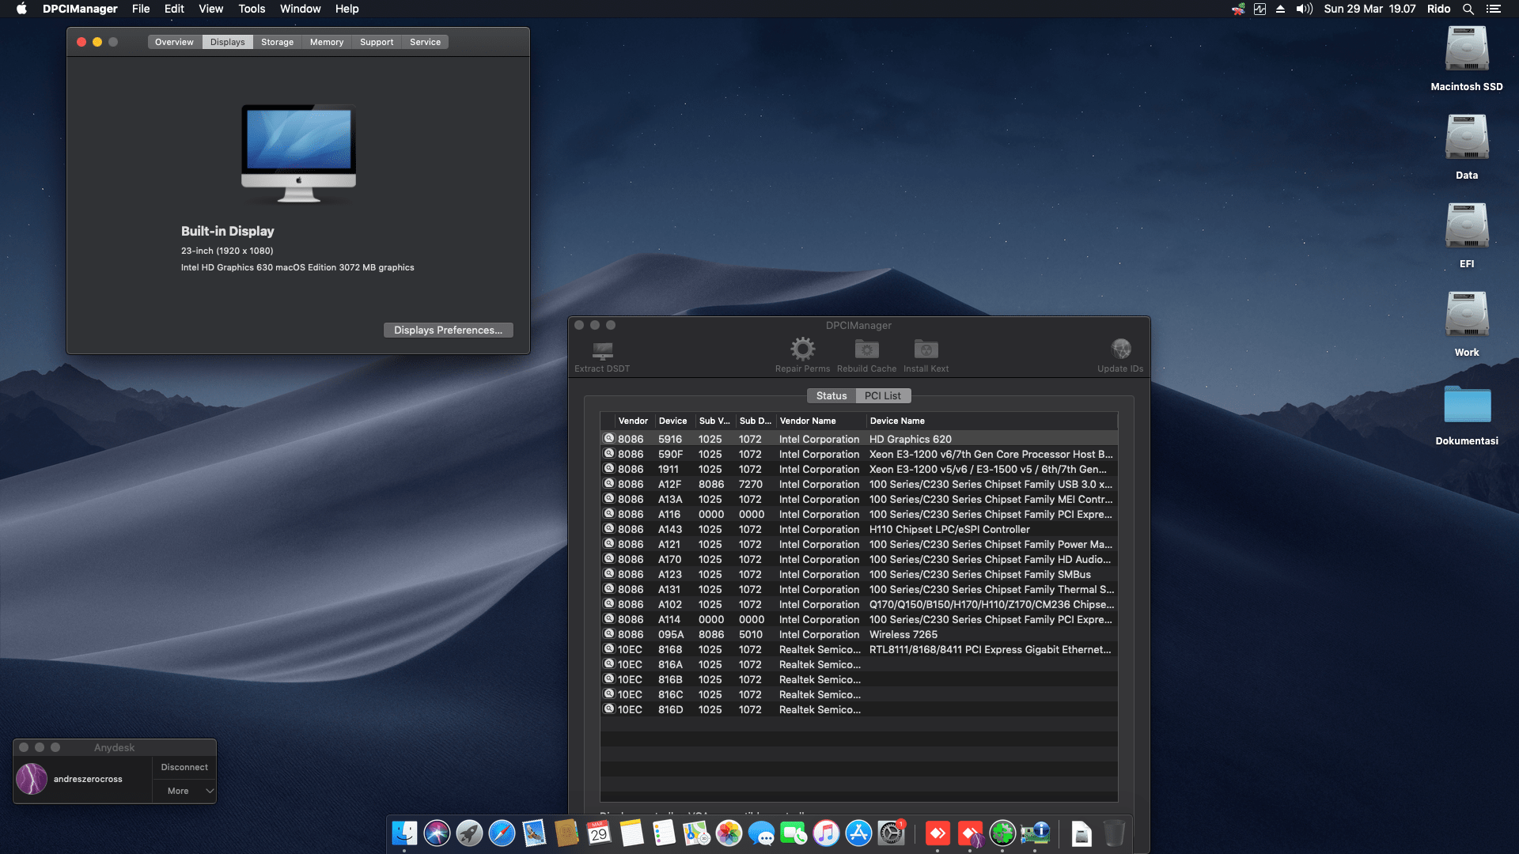The height and width of the screenshot is (854, 1519).
Task: Open the Window menu
Action: [x=300, y=9]
